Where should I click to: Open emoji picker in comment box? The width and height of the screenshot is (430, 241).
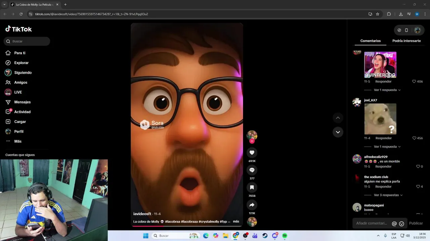point(401,224)
